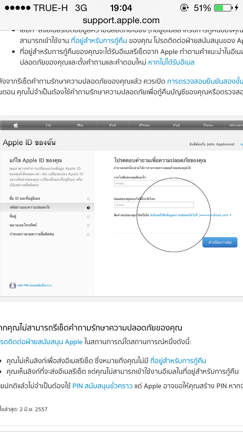Image resolution: width=243 pixels, height=432 pixels.
Task: Click arrow beside ที่อยู่ sidebar row
Action: coord(88,217)
